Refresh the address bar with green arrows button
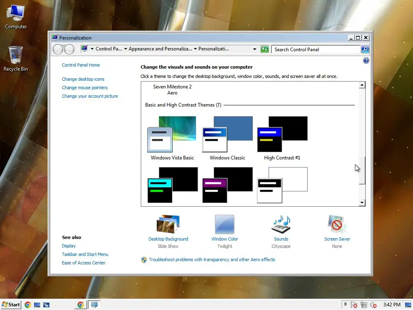The height and width of the screenshot is (310, 413). pyautogui.click(x=265, y=49)
